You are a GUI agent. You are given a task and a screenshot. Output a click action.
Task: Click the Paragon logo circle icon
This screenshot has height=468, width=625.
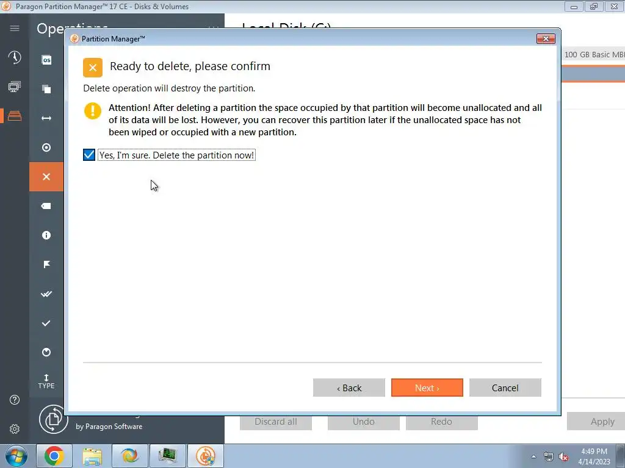tap(54, 419)
